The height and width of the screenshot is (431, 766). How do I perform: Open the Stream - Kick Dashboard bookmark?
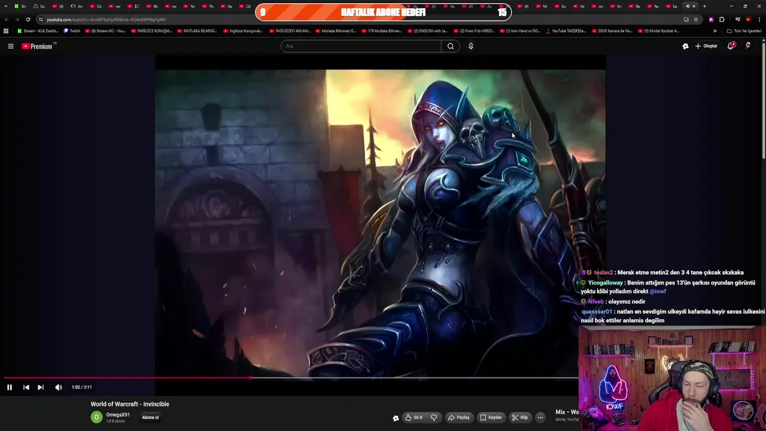click(x=38, y=31)
